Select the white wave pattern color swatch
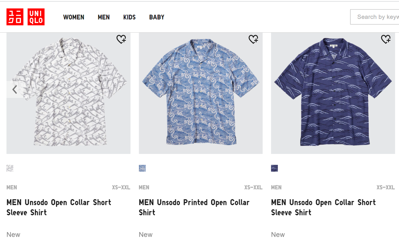This screenshot has width=399, height=238. pyautogui.click(x=10, y=168)
